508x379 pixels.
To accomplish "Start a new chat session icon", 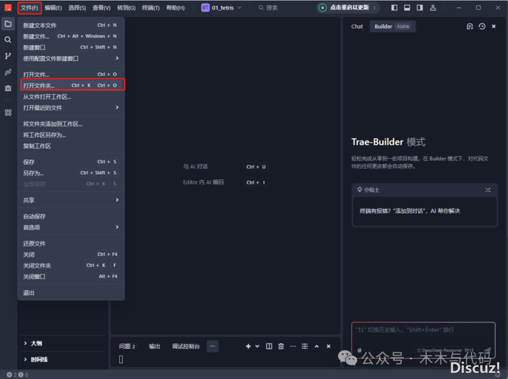I will (469, 26).
